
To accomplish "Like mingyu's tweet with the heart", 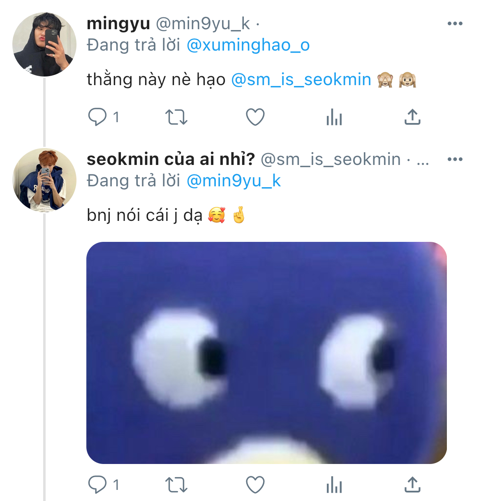I will click(255, 117).
